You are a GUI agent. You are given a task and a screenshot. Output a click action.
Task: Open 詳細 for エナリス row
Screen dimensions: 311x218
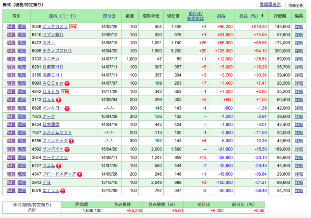(x=299, y=190)
